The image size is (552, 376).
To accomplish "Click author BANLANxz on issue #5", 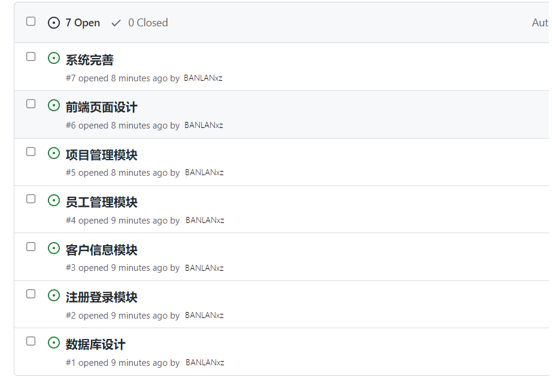I will coord(205,173).
